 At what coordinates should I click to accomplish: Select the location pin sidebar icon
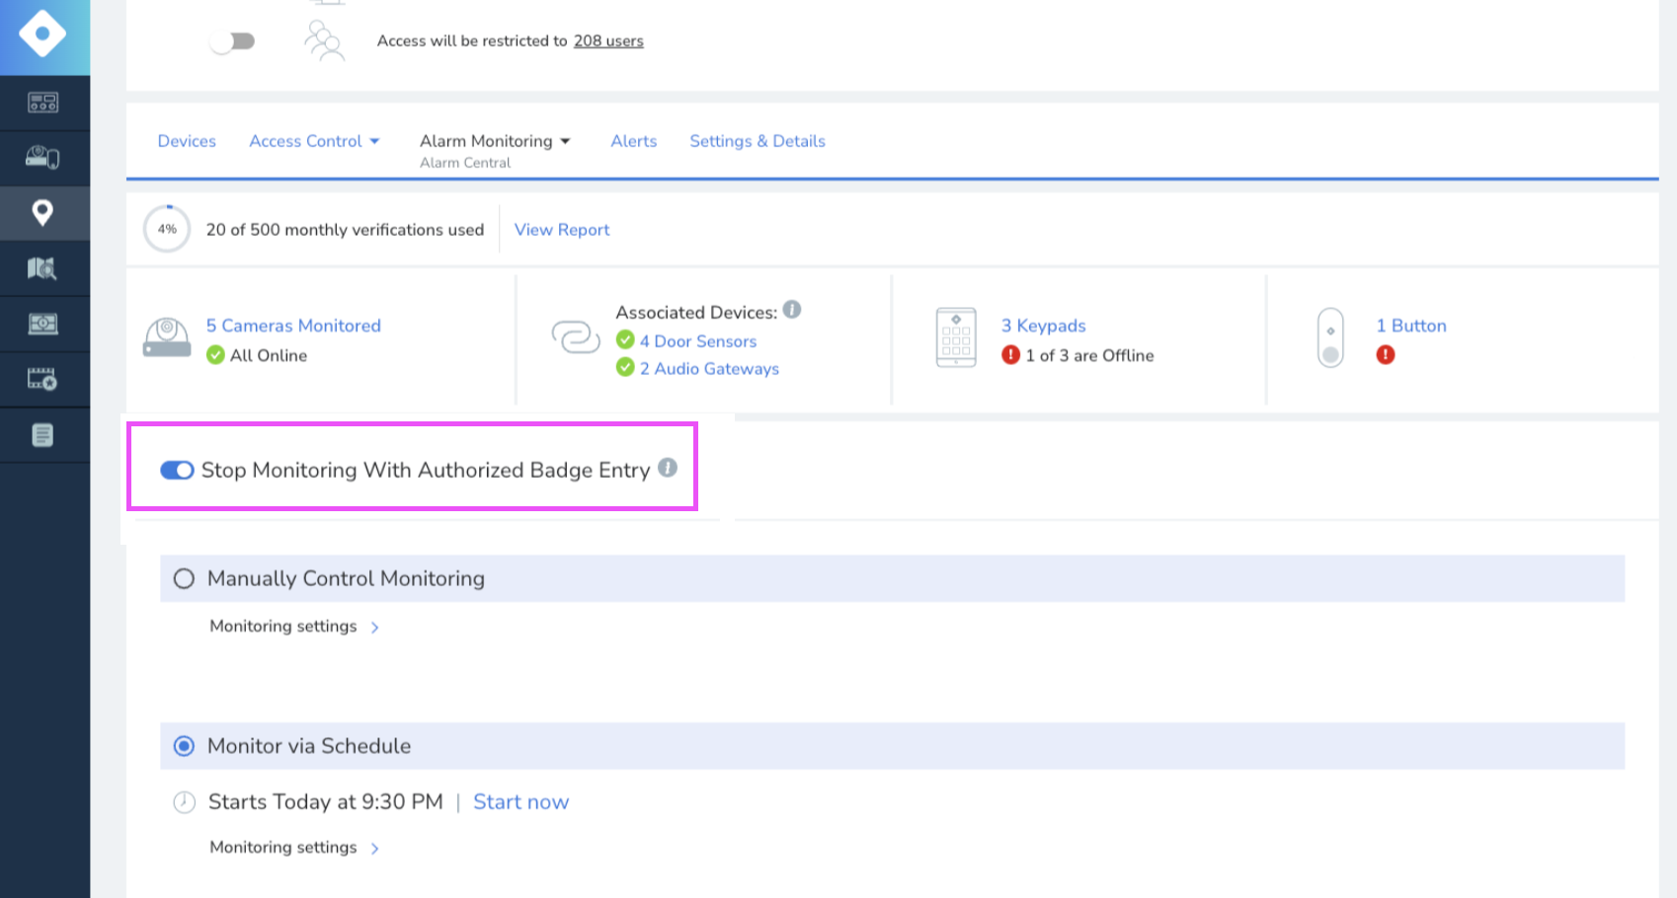tap(44, 212)
